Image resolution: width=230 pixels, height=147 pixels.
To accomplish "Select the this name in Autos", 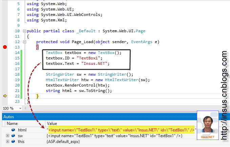I will [x=21, y=142].
